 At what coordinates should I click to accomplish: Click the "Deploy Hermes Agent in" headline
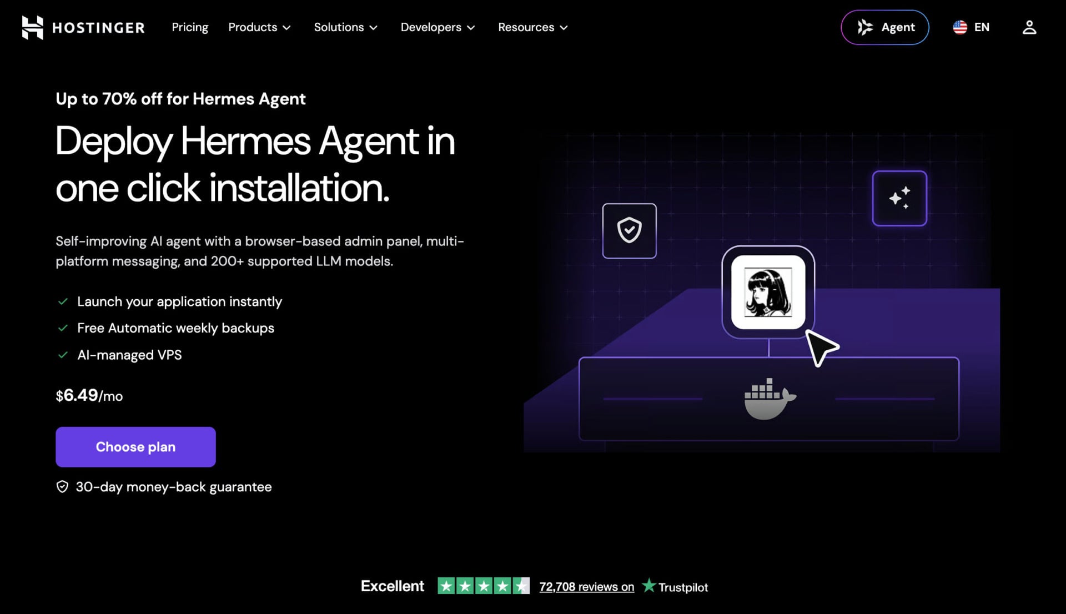pos(255,142)
